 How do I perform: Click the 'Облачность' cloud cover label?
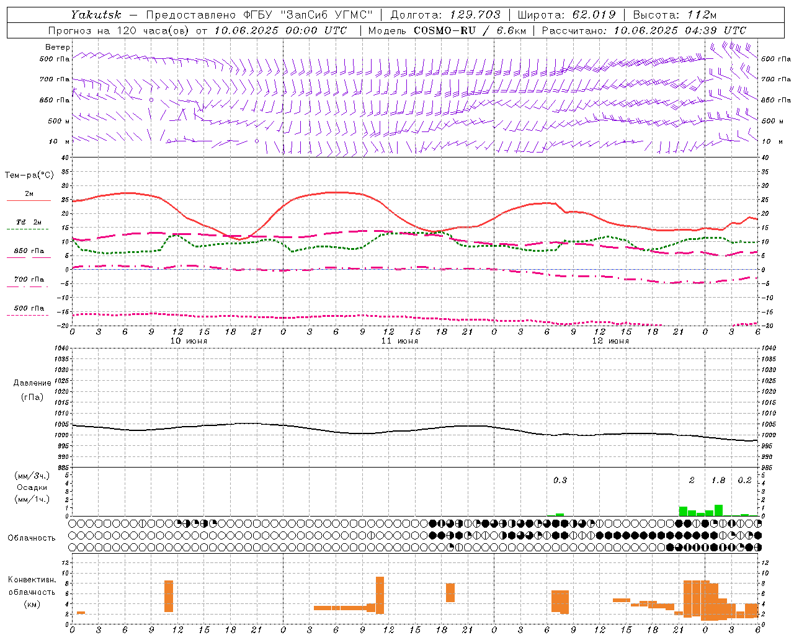[32, 538]
